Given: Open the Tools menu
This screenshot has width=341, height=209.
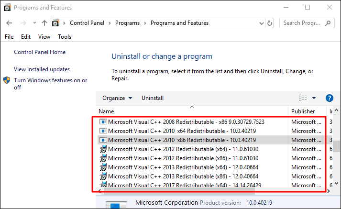Looking at the screenshot, I should [x=65, y=37].
